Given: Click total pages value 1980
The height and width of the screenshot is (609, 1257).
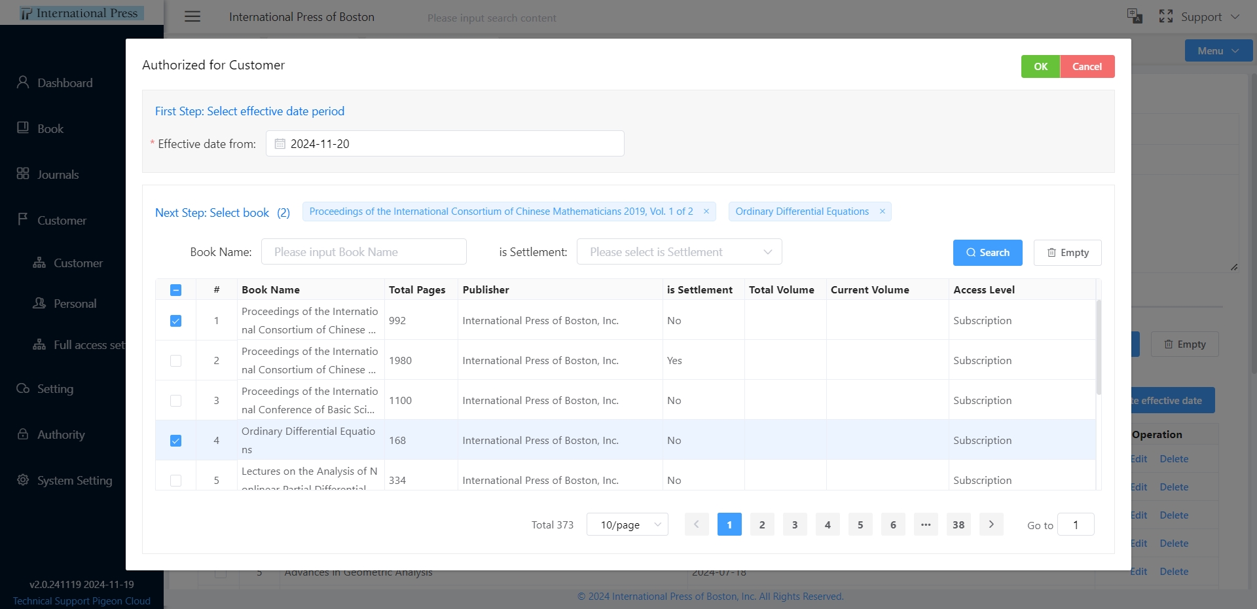Looking at the screenshot, I should [400, 361].
